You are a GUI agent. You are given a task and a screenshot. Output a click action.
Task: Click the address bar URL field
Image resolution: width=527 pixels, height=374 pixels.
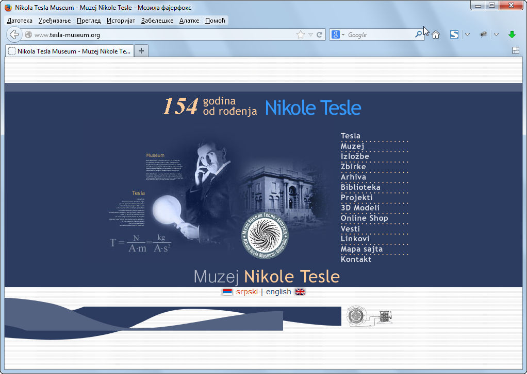pos(163,34)
